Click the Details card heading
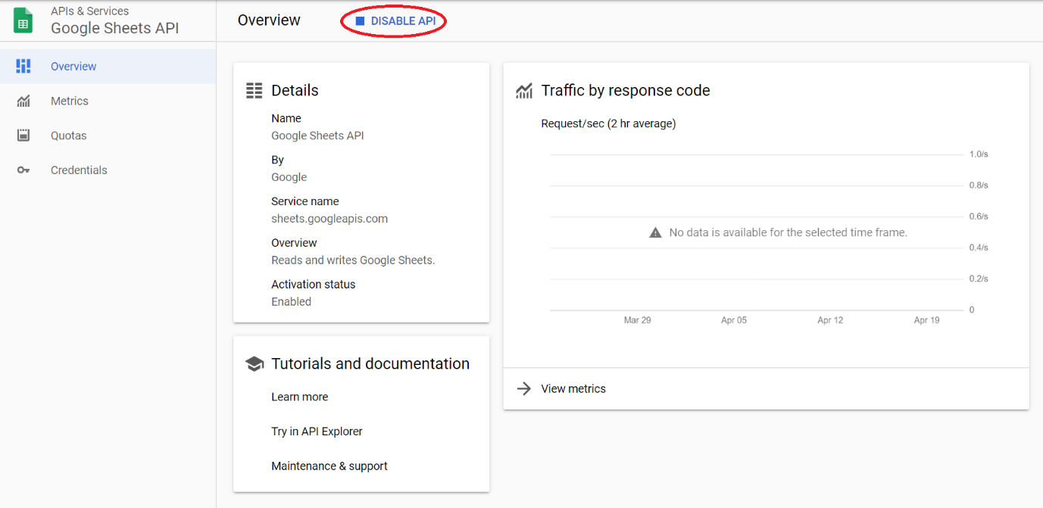The height and width of the screenshot is (508, 1043). coord(295,90)
